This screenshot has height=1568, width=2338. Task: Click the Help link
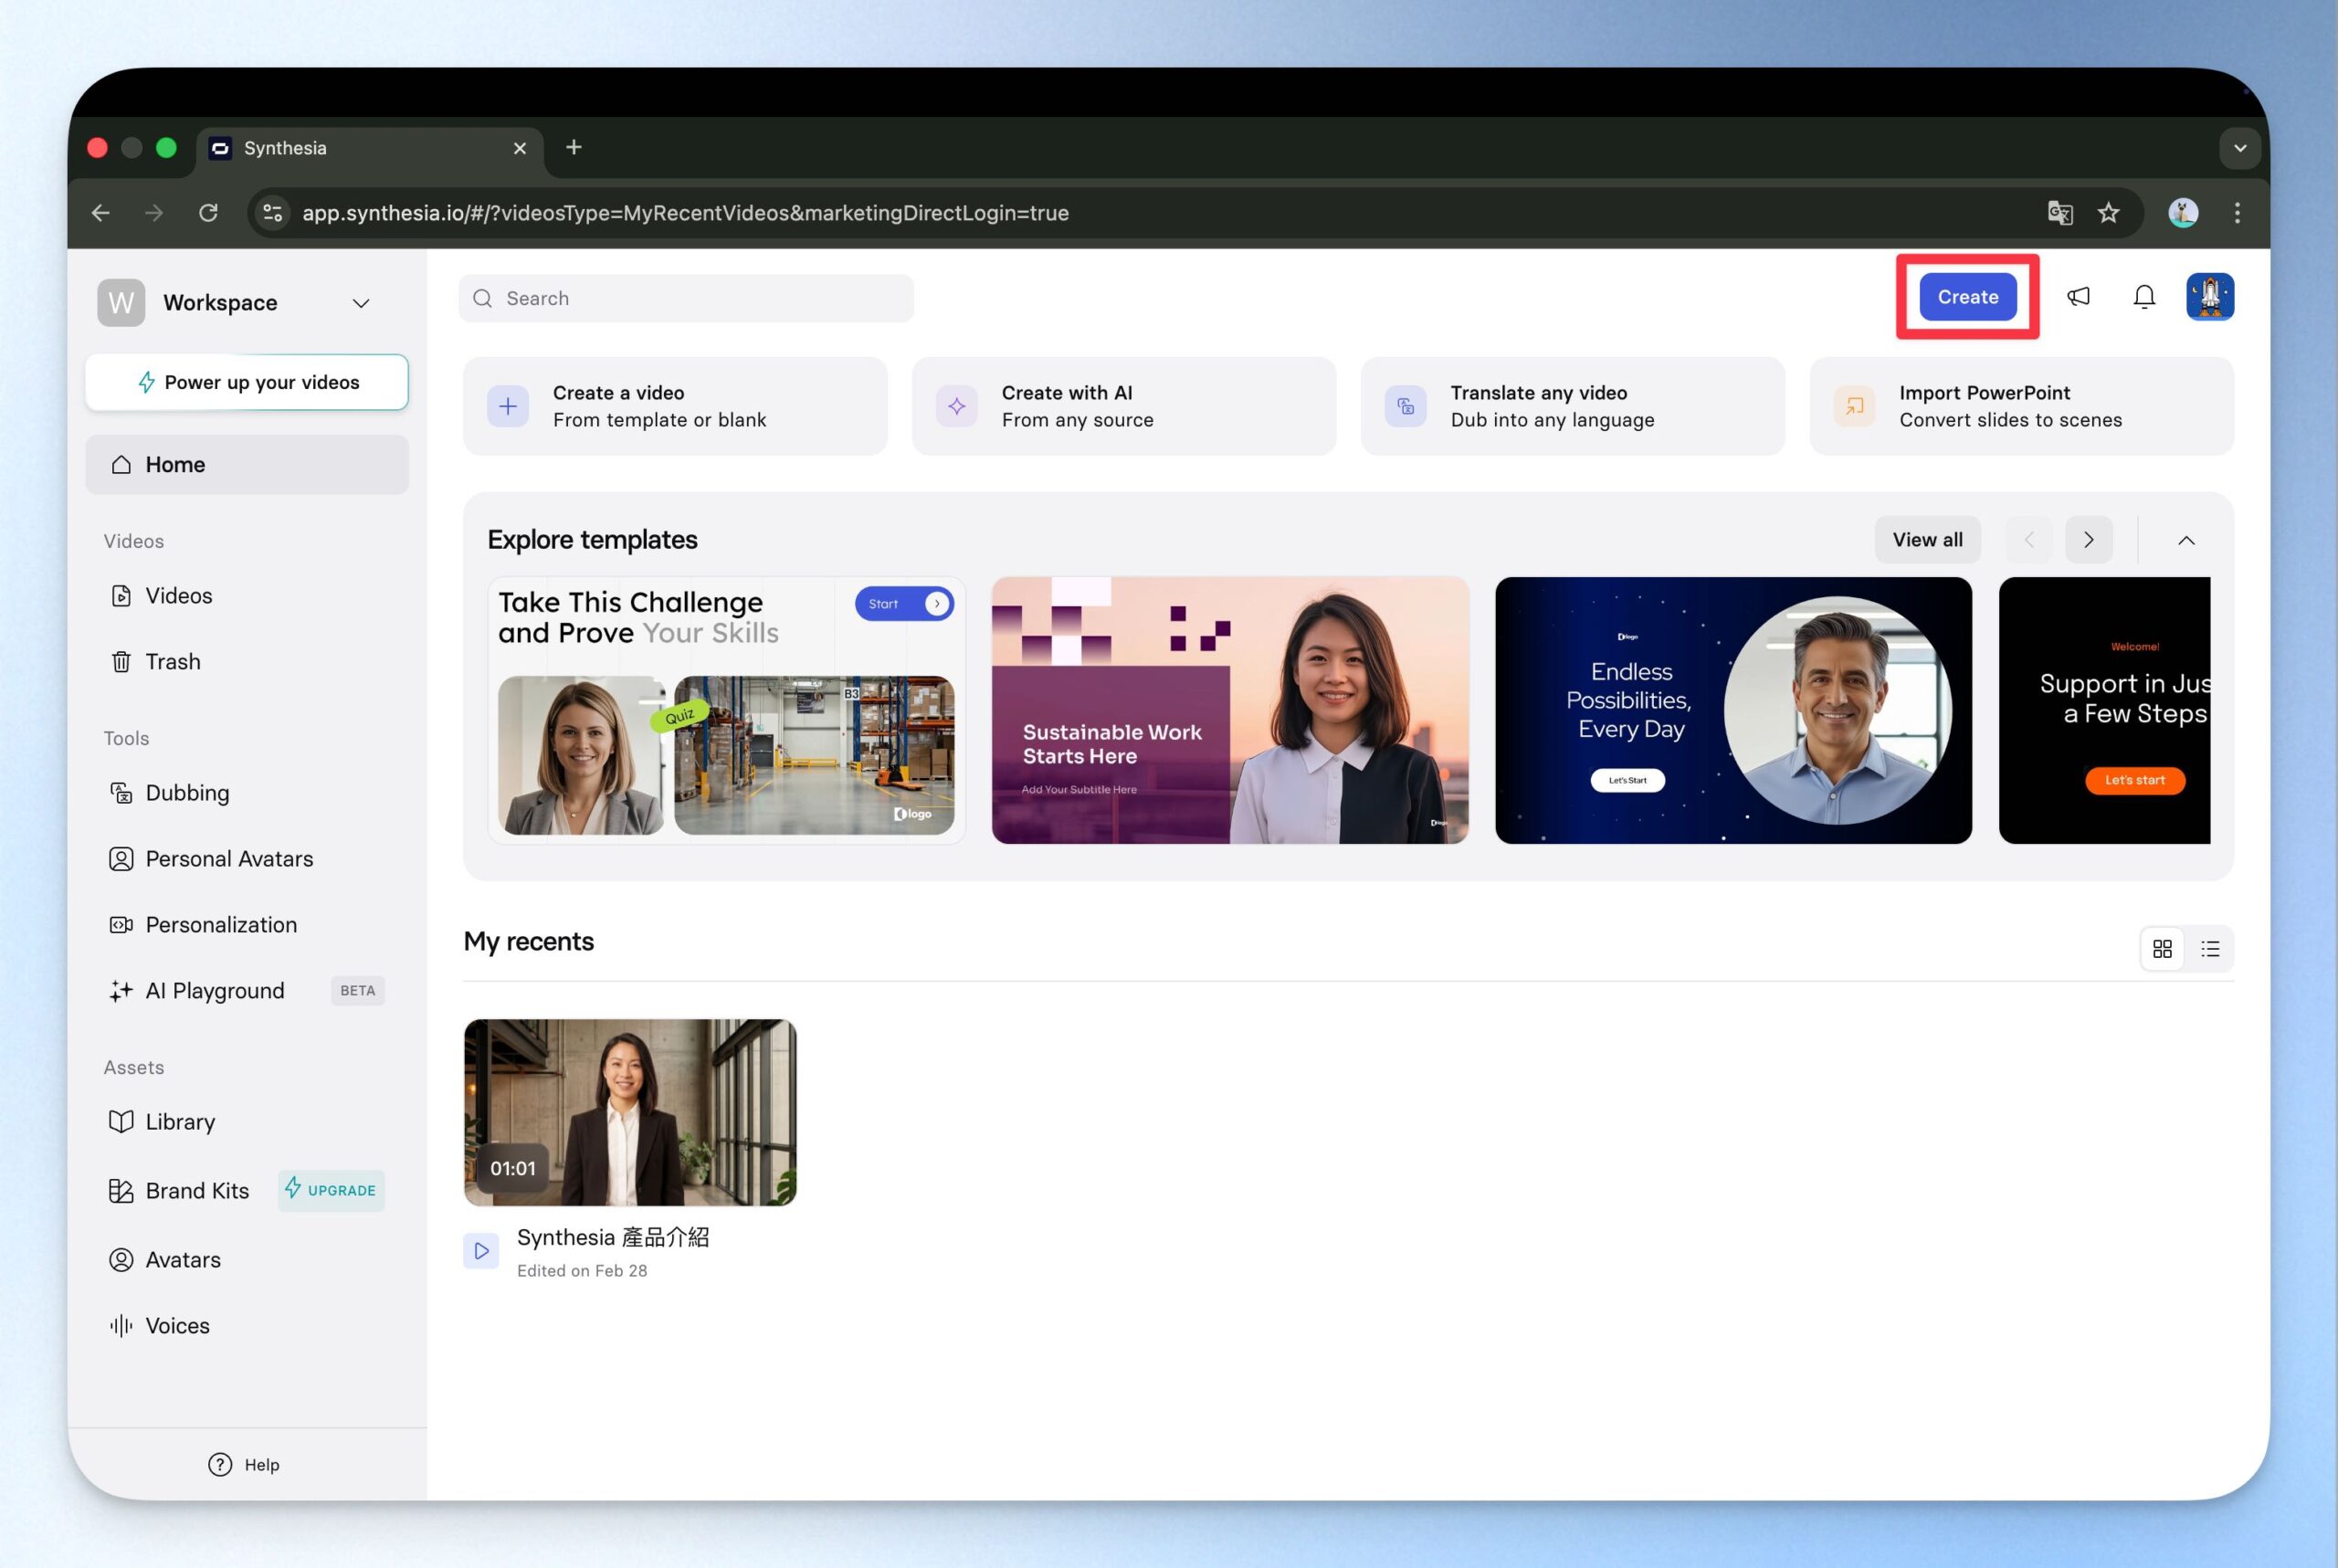[244, 1465]
